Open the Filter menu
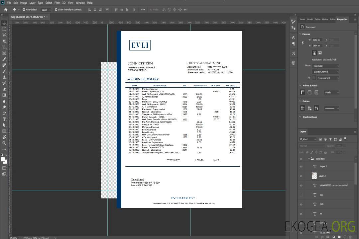359x239 pixels. [x=57, y=3]
